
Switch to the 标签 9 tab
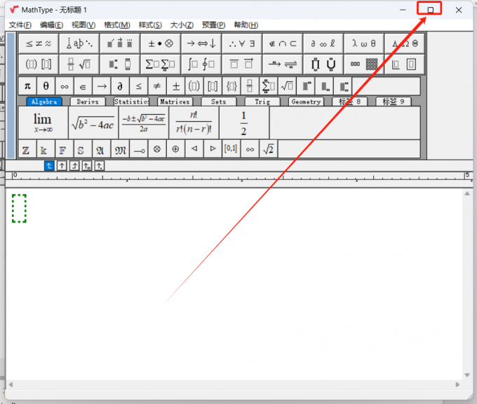(394, 102)
